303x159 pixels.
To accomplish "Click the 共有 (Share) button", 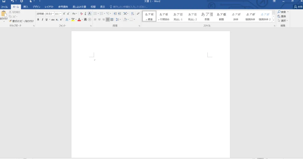I will (298, 6).
